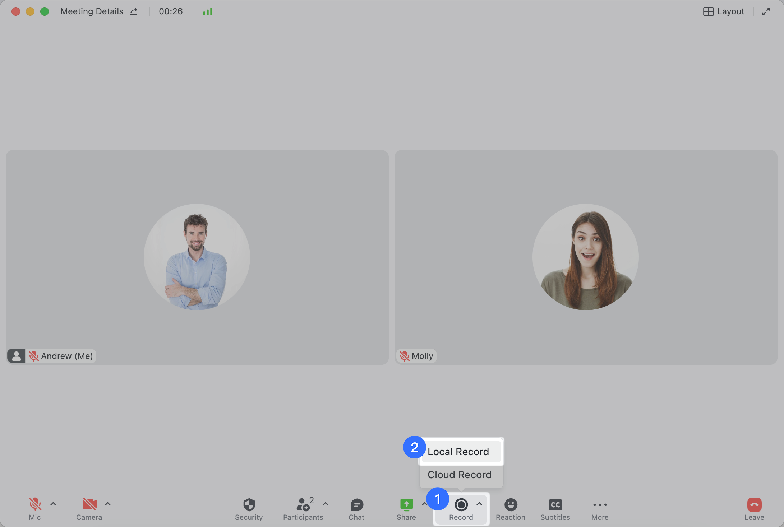Select the Record button
Screen dimensions: 784x527
click(461, 504)
